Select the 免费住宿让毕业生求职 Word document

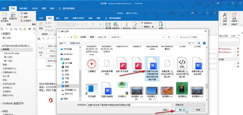[197, 66]
